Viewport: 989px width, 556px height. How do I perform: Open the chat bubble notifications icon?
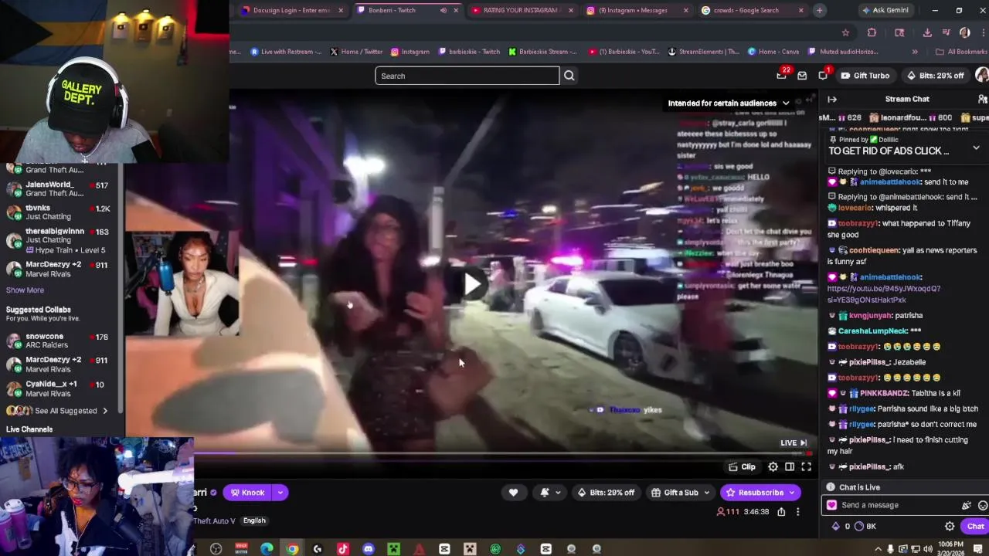click(823, 75)
